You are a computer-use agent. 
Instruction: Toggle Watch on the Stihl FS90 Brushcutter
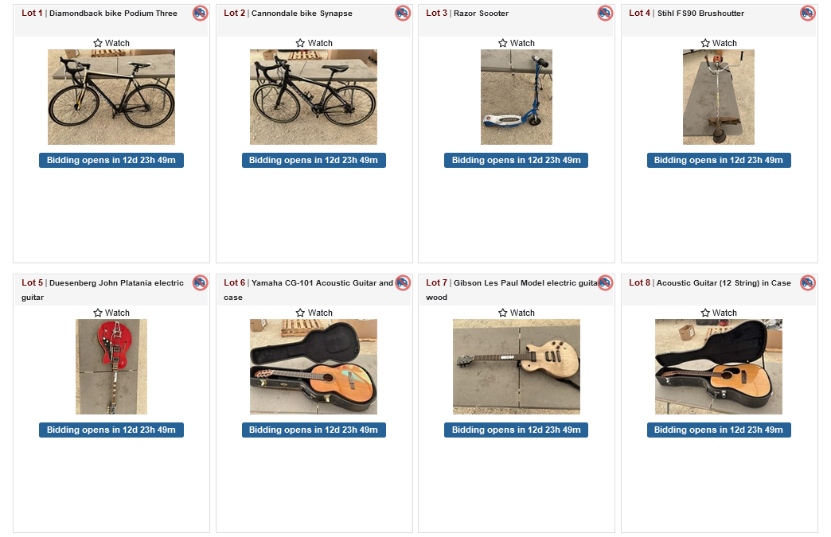[718, 43]
